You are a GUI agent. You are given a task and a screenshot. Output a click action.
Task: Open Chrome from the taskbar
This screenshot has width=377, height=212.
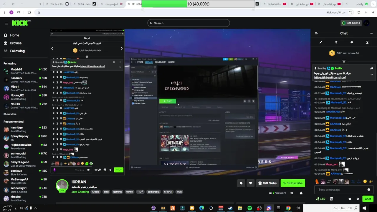(288, 208)
